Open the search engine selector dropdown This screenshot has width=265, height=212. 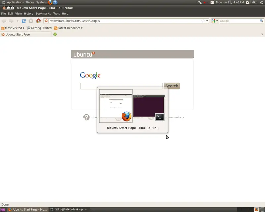tap(215, 21)
